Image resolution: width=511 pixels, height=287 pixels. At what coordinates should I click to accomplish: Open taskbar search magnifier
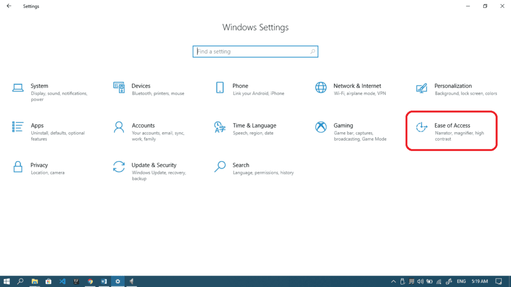pyautogui.click(x=20, y=281)
